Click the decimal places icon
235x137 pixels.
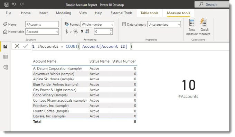(87, 31)
